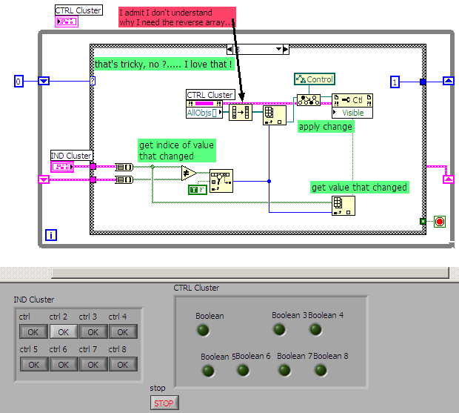Toggle the ctrl 8 OK button
The width and height of the screenshot is (459, 413).
pos(123,364)
